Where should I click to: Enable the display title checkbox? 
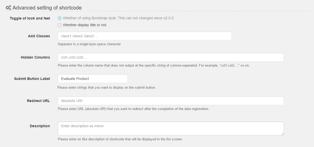pyautogui.click(x=60, y=25)
